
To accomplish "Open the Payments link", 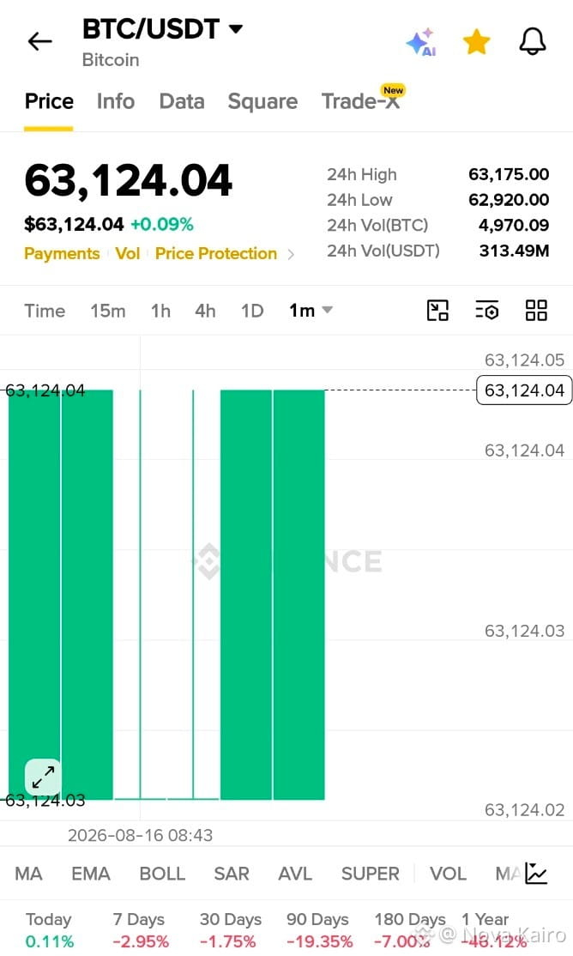I will click(x=62, y=254).
